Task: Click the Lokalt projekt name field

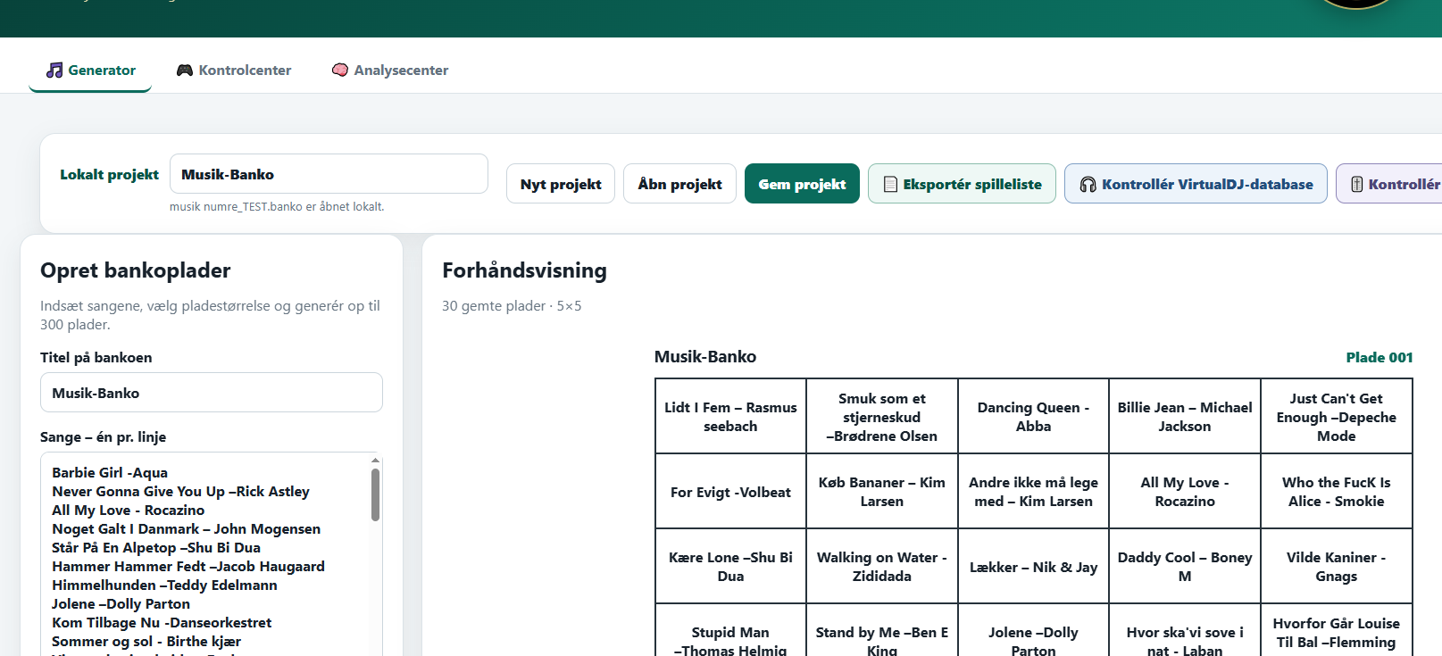Action: point(329,174)
